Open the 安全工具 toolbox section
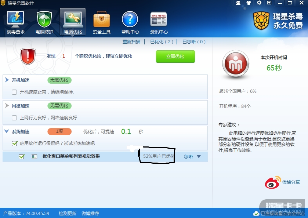This screenshot has height=218, width=308. tap(102, 22)
